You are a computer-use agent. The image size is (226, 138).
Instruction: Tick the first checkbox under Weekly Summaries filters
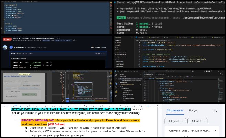click(x=30, y=85)
